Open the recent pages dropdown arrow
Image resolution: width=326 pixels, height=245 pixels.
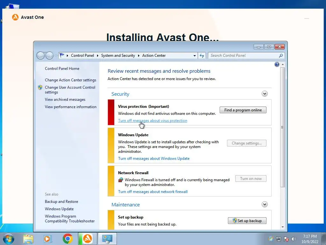click(56, 56)
